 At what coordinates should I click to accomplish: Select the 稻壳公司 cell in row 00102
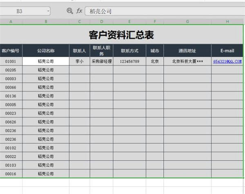coord(46,148)
